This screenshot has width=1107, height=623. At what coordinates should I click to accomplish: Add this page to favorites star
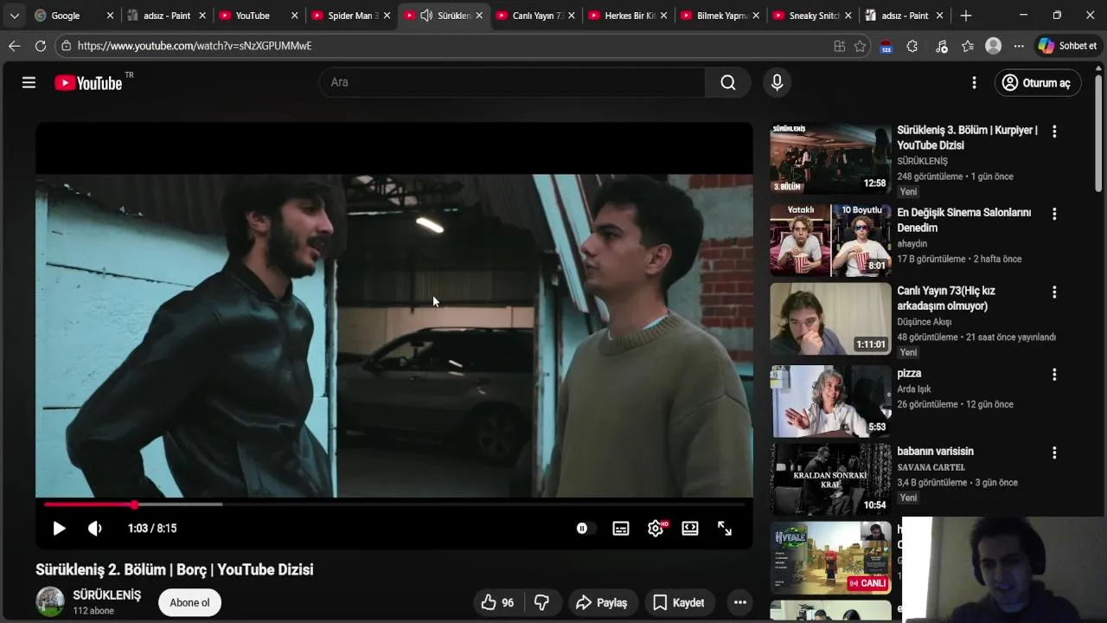click(x=860, y=46)
